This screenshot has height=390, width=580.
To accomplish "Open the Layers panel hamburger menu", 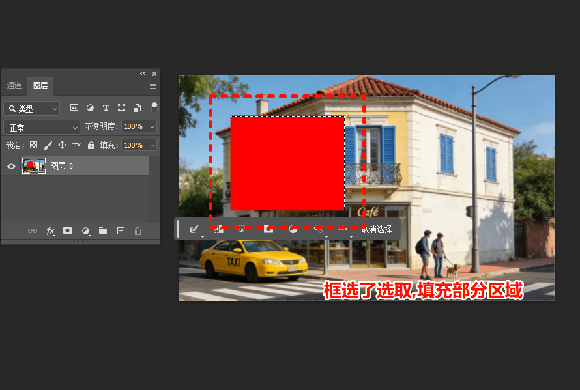I will coord(153,85).
